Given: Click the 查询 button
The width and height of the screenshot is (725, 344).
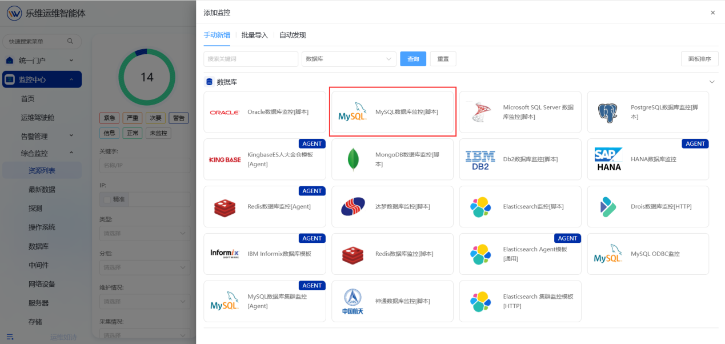Looking at the screenshot, I should [x=413, y=59].
